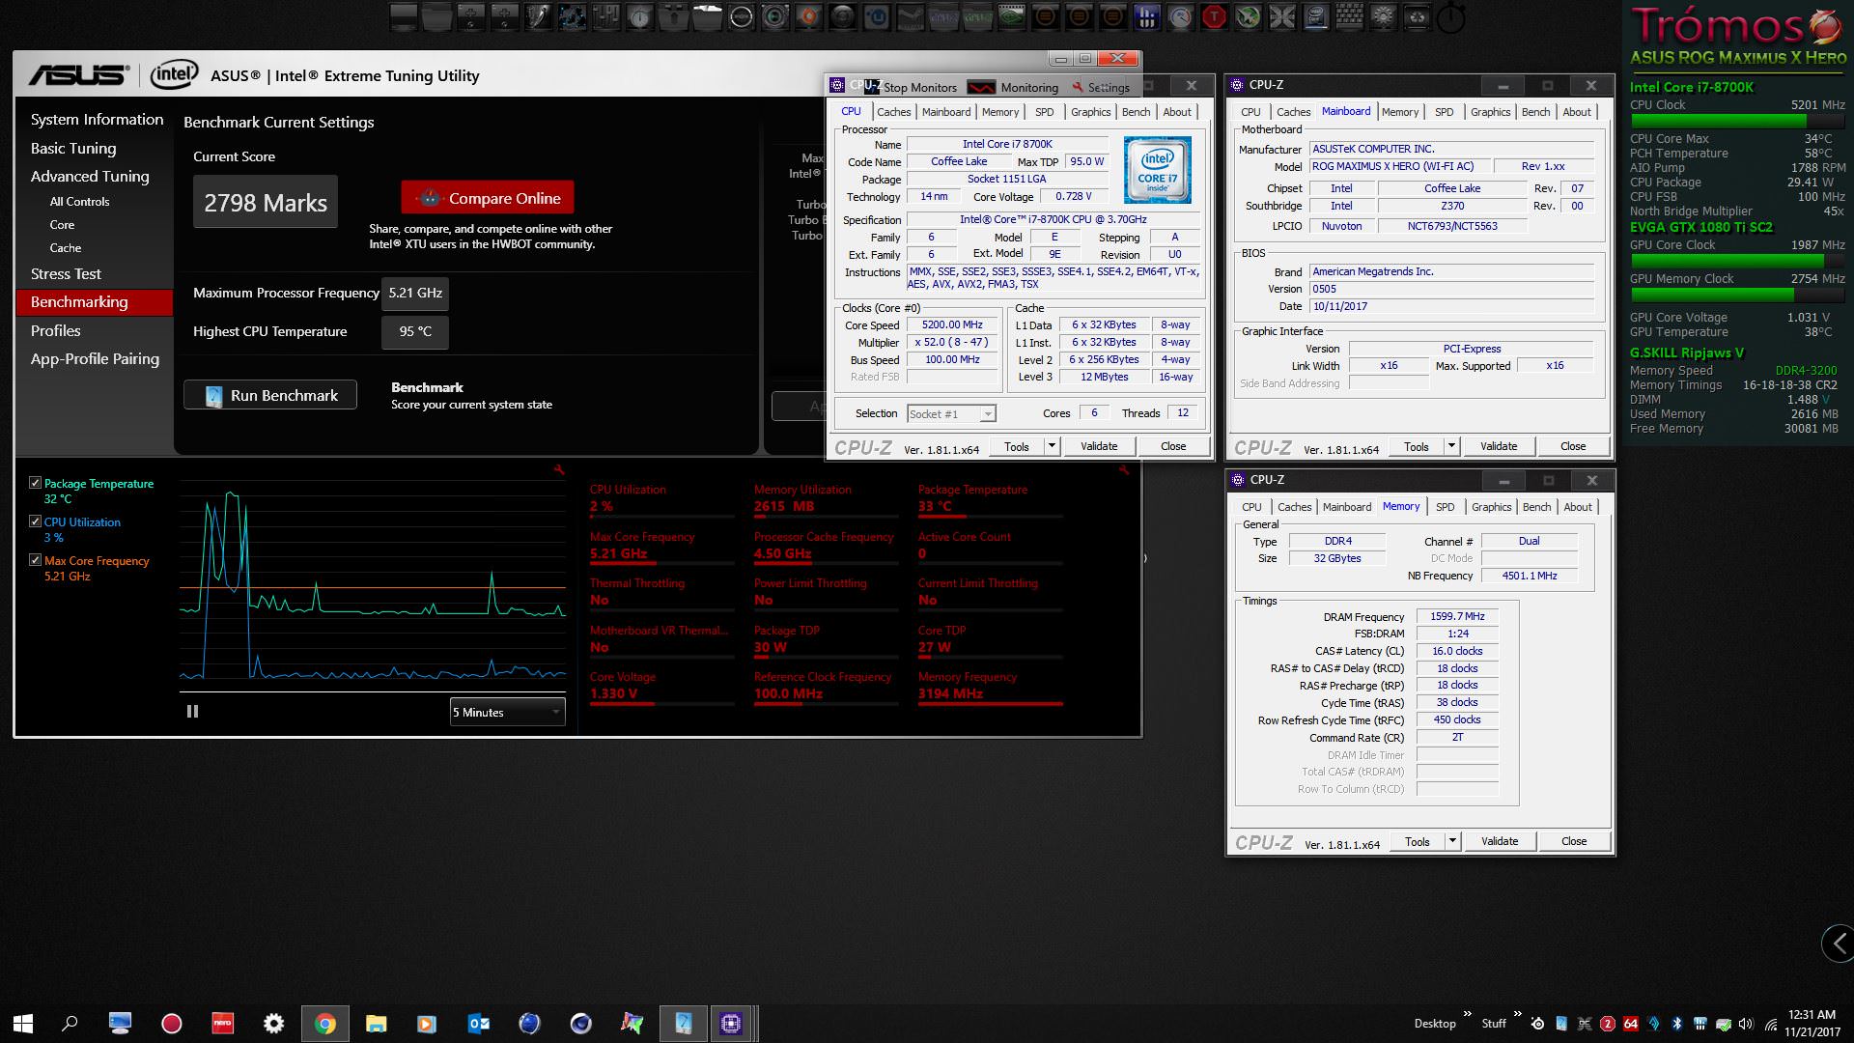Click Run Benchmark in XTU

click(x=270, y=395)
